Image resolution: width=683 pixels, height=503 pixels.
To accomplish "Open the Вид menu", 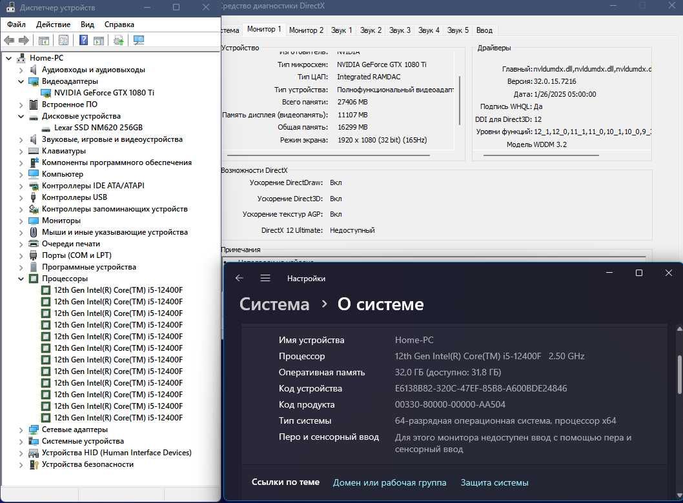I will 88,25.
